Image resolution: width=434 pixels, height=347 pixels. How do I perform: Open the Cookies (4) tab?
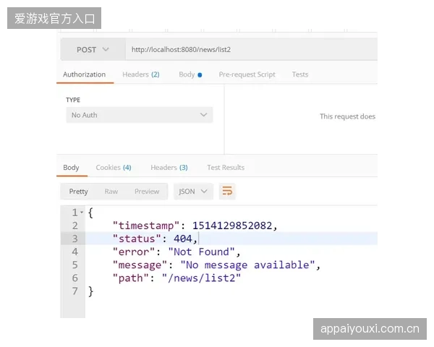pos(114,168)
